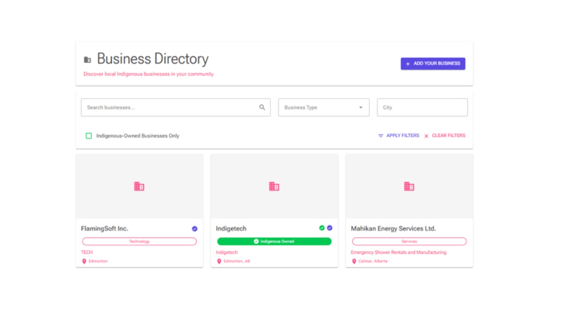This screenshot has width=561, height=315.
Task: Toggle the Indigenous Owned badge on Indigetech
Action: [x=274, y=241]
